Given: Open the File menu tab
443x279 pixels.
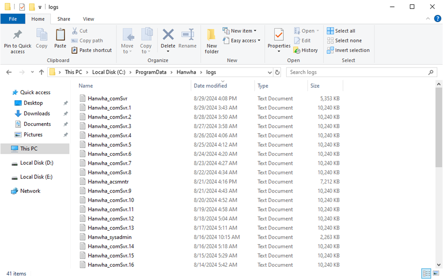Looking at the screenshot, I should click(x=13, y=19).
